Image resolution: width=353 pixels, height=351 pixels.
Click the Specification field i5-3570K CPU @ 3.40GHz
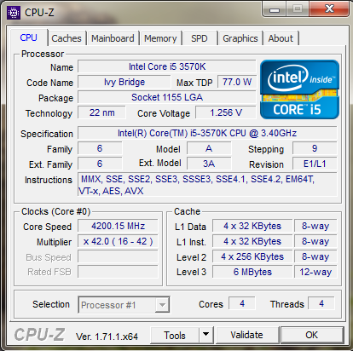click(x=207, y=133)
